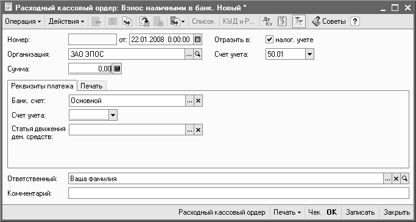
Task: Expand the Счет учета dropdown under Банк. счет
Action: click(x=113, y=115)
